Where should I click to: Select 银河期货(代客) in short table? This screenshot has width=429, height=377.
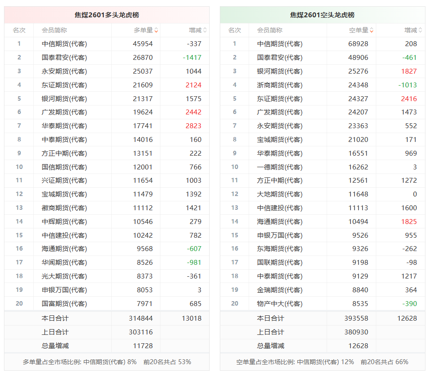(x=280, y=71)
